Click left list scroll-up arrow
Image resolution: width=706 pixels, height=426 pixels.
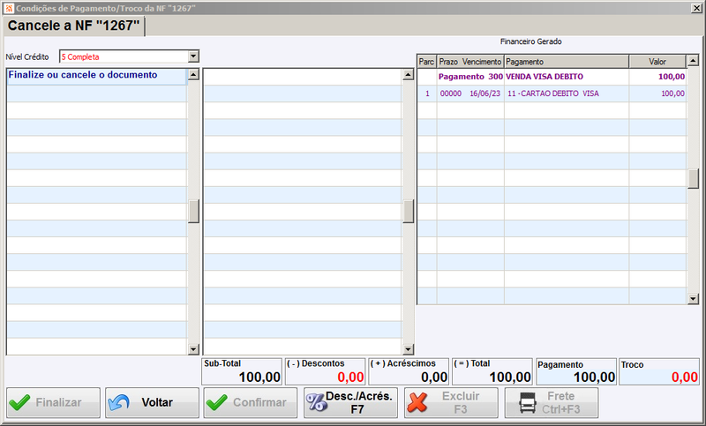pyautogui.click(x=193, y=74)
